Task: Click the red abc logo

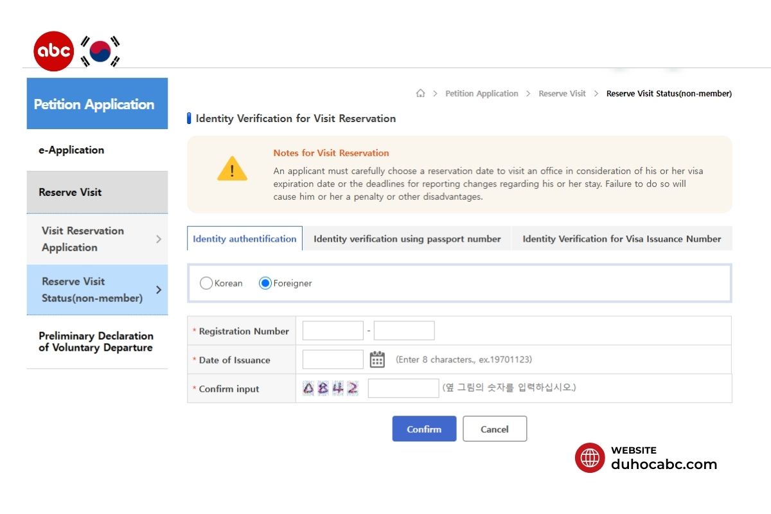Action: 53,51
